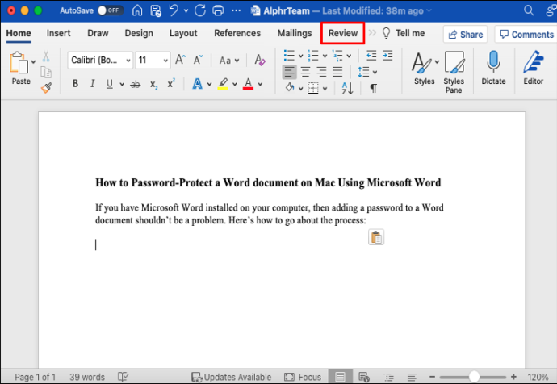The image size is (557, 384).
Task: Click the Home icon in title bar
Action: (137, 10)
